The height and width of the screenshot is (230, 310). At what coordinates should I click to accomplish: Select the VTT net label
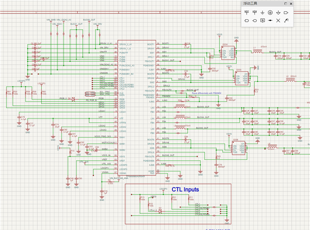[100, 117]
